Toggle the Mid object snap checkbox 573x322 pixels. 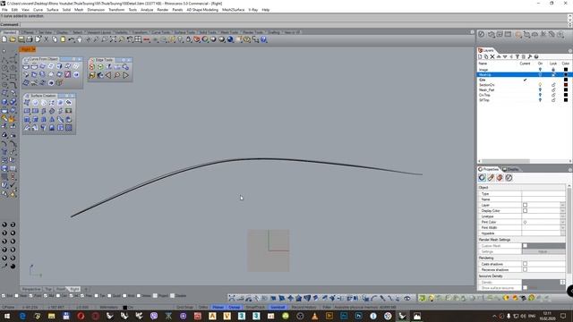coord(46,296)
